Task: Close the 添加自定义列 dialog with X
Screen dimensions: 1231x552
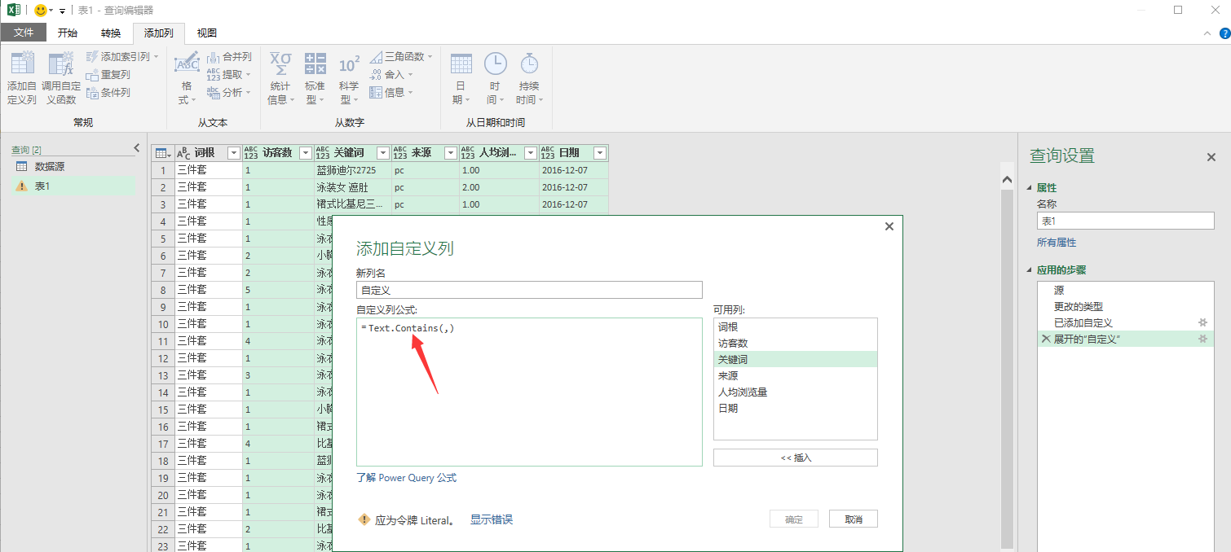Action: 889,227
